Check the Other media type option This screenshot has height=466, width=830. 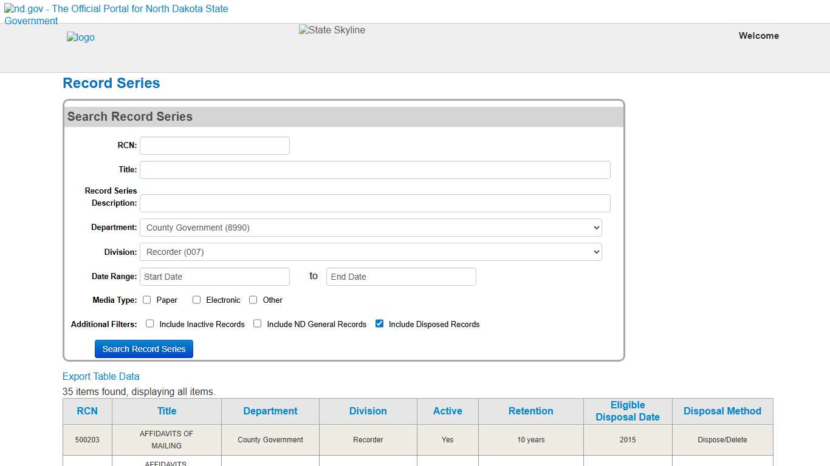coord(253,299)
